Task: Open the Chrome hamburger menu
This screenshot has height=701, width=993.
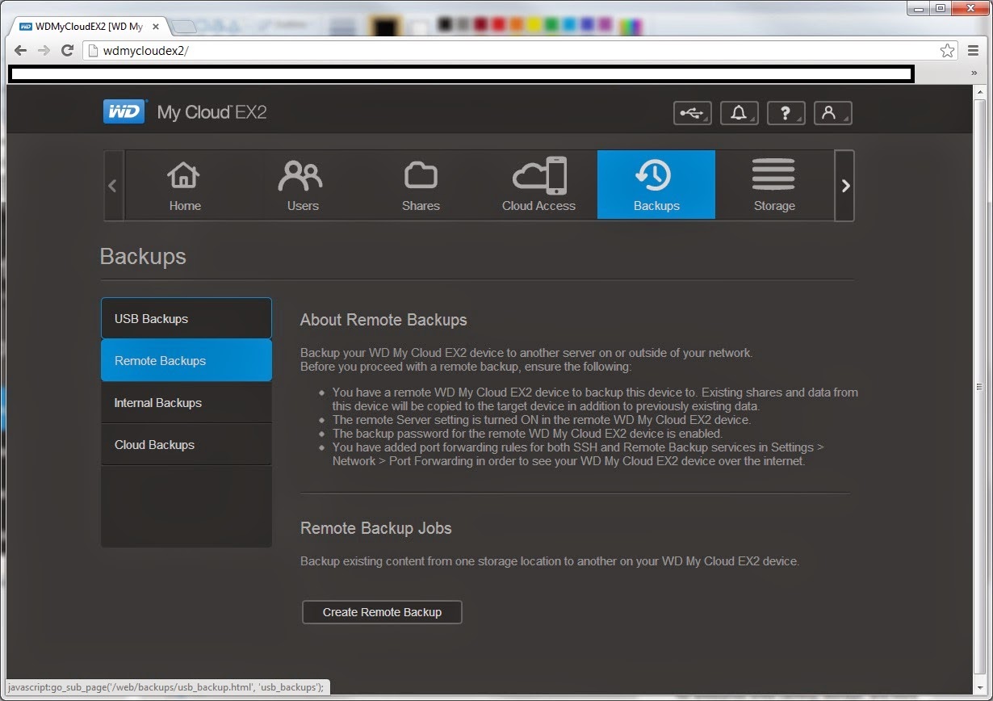Action: tap(974, 51)
